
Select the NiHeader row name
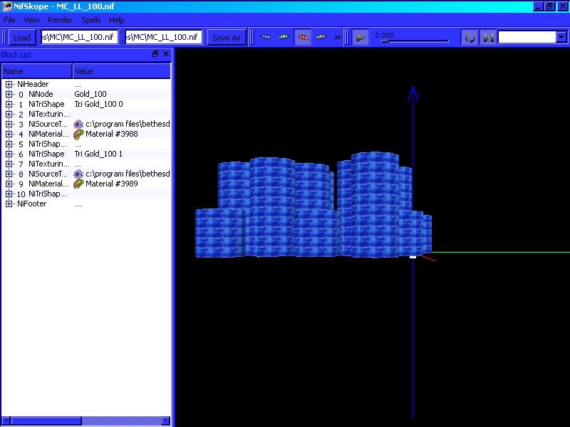tap(33, 84)
